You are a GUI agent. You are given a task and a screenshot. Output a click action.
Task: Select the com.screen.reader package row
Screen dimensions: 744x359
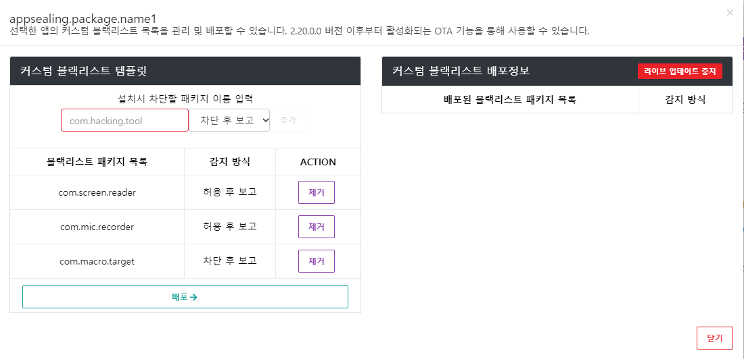click(x=185, y=192)
